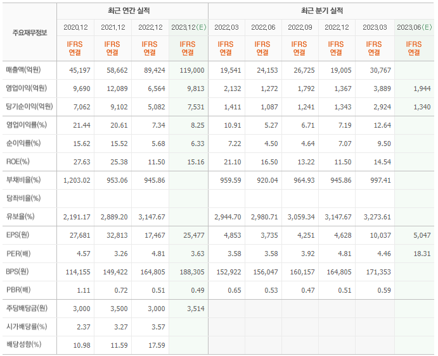Select the EPS(원) row label

(x=17, y=235)
